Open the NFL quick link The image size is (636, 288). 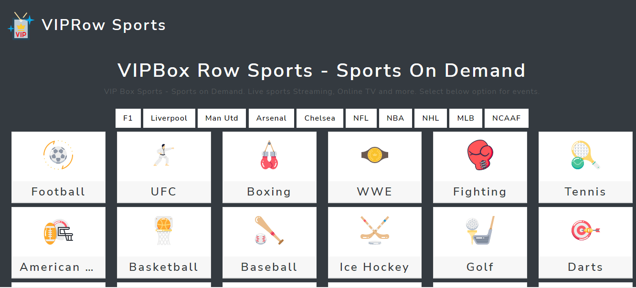[361, 118]
